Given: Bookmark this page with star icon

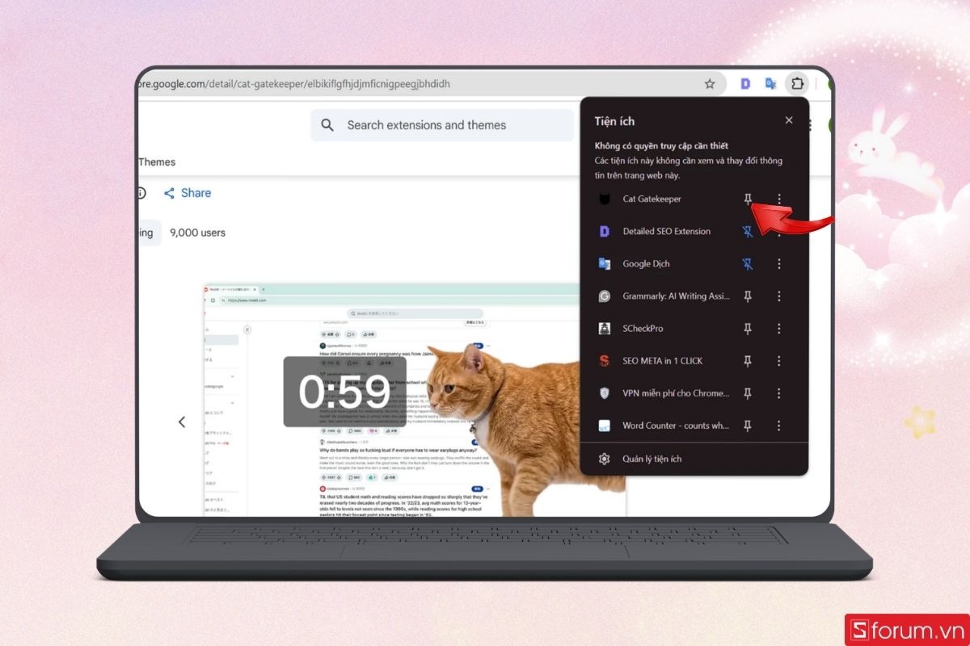Looking at the screenshot, I should (x=710, y=83).
